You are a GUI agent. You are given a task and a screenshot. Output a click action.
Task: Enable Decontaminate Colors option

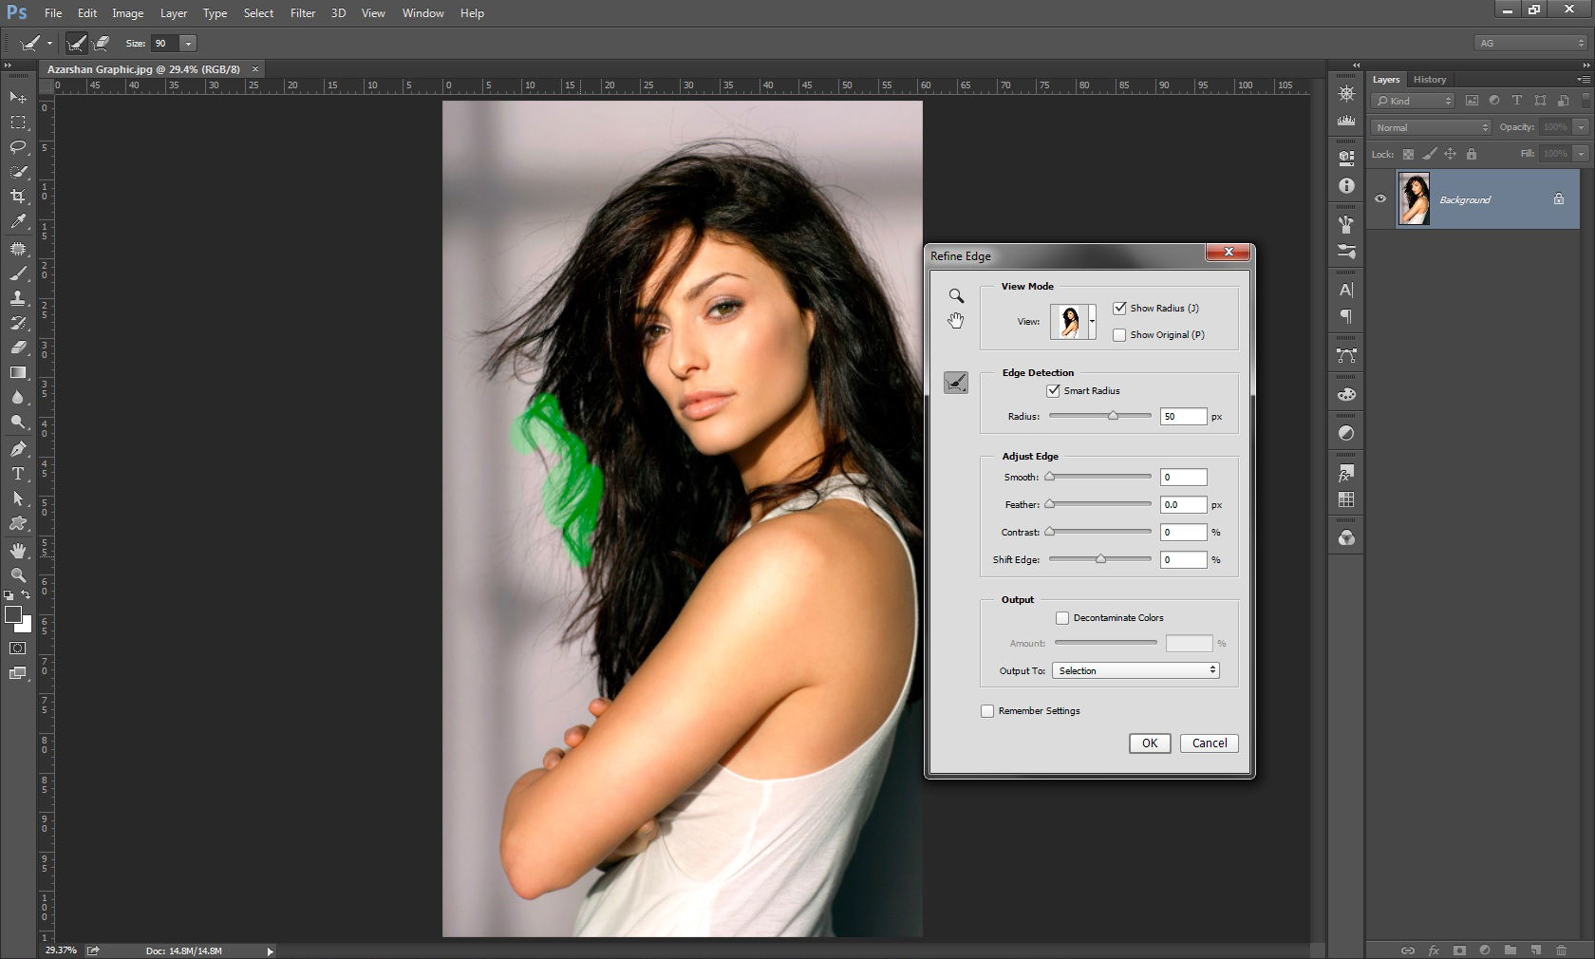pos(1062,618)
